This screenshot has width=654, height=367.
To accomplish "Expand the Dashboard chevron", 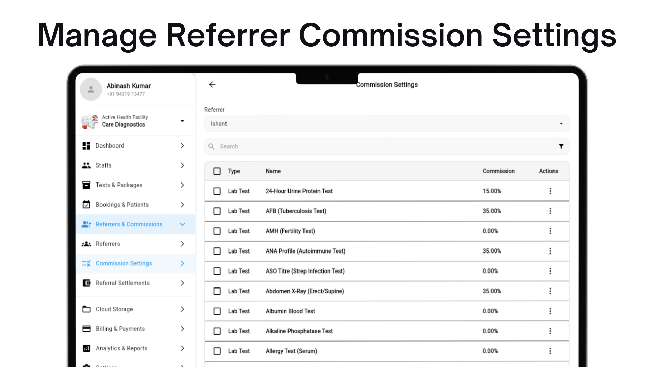I will click(182, 146).
